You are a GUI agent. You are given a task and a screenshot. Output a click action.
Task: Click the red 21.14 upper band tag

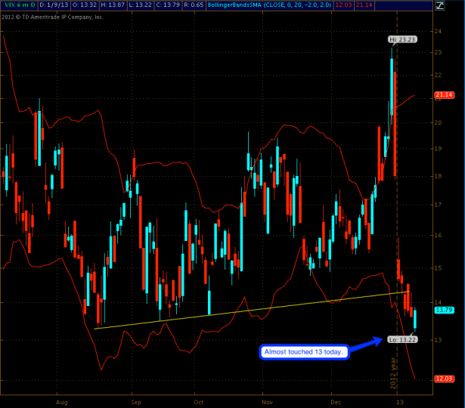pos(443,94)
